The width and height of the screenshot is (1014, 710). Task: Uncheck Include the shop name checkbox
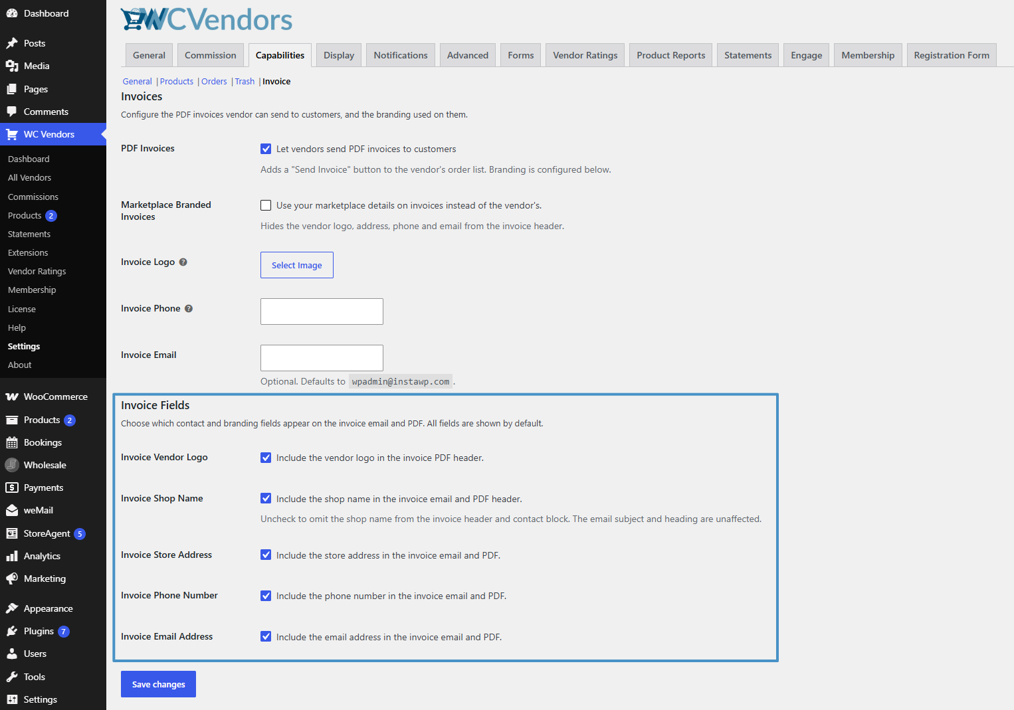point(266,499)
